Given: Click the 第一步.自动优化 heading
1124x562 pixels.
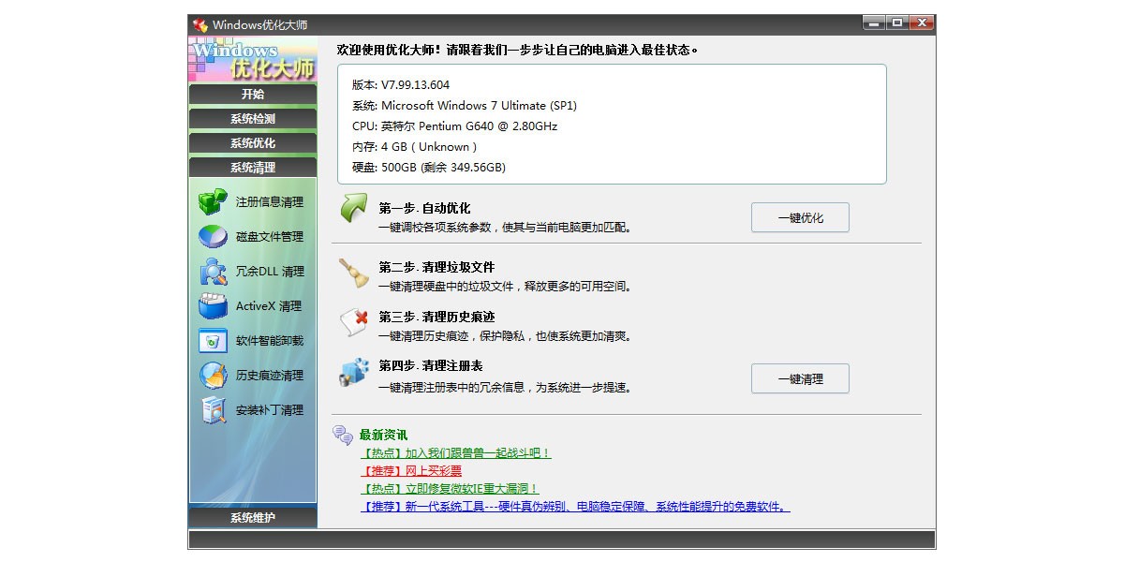Looking at the screenshot, I should pos(424,208).
